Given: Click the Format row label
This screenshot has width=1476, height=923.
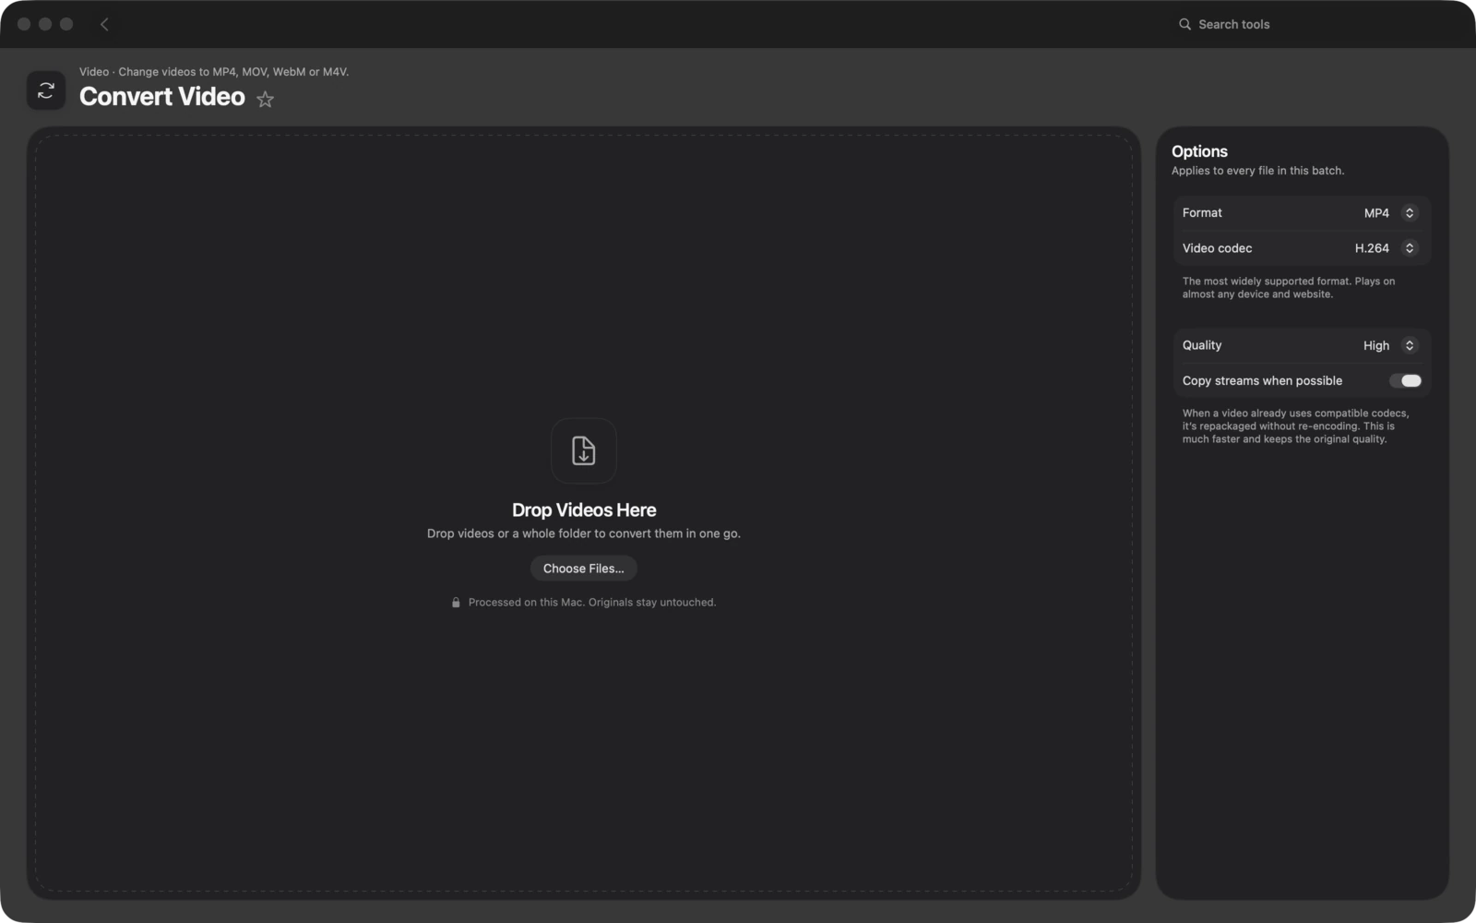Looking at the screenshot, I should coord(1202,213).
